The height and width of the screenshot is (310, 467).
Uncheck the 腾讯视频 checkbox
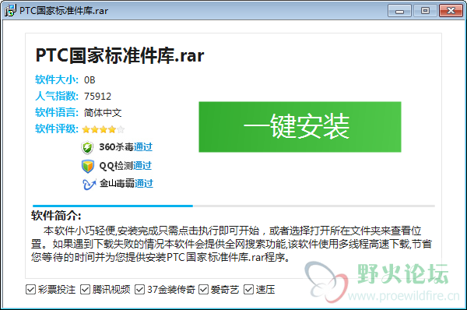tap(85, 289)
